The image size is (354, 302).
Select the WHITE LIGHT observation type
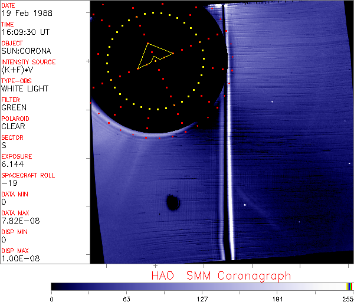(x=25, y=88)
